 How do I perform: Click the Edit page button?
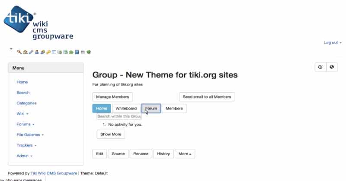[x=99, y=154]
